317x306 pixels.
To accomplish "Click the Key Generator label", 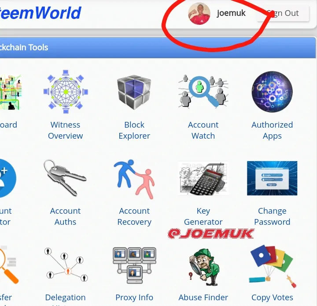I will point(203,216).
